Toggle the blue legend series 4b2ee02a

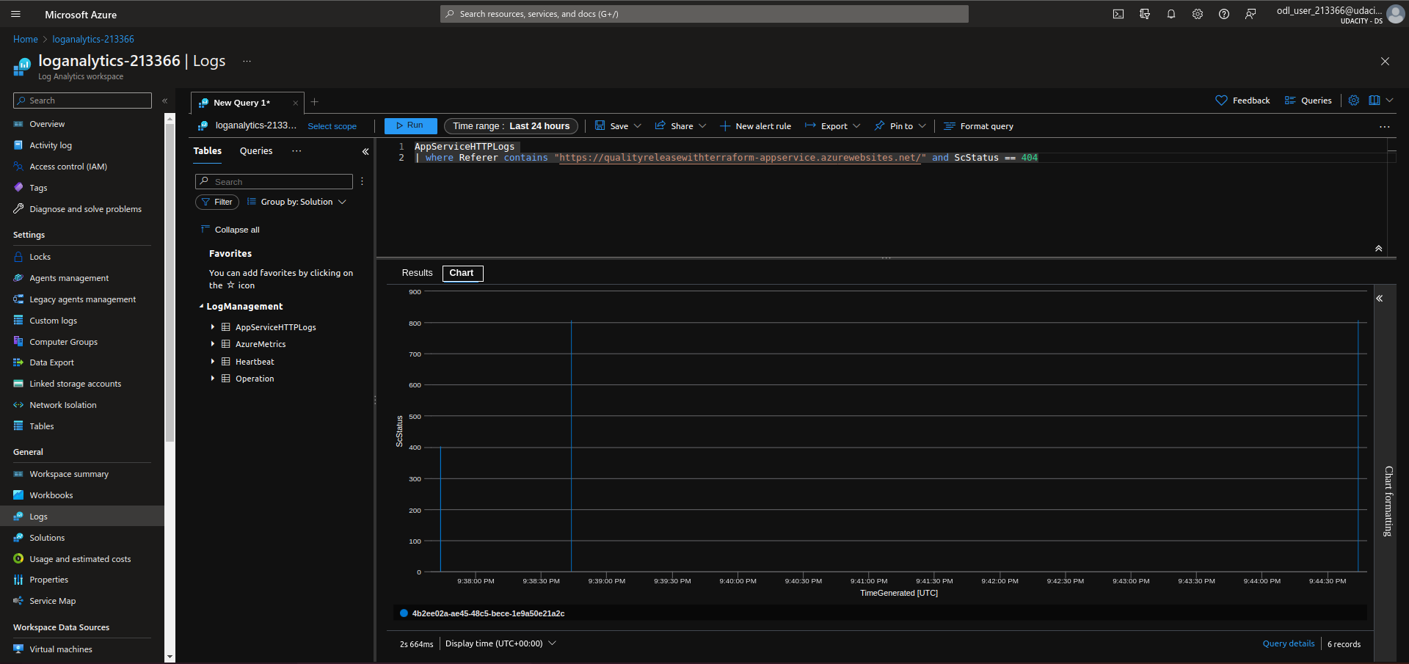(x=482, y=613)
